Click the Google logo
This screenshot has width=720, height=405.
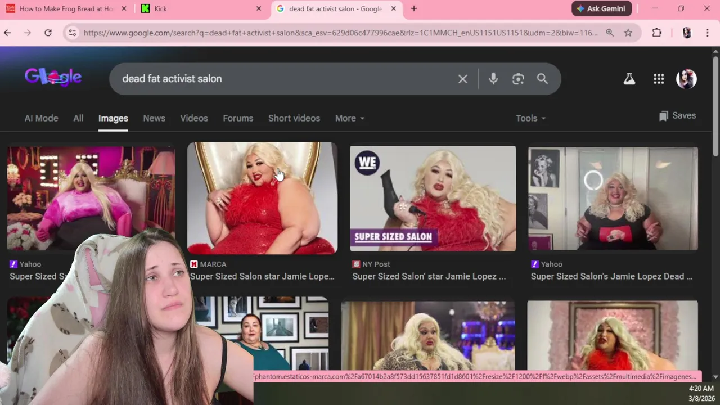[53, 78]
